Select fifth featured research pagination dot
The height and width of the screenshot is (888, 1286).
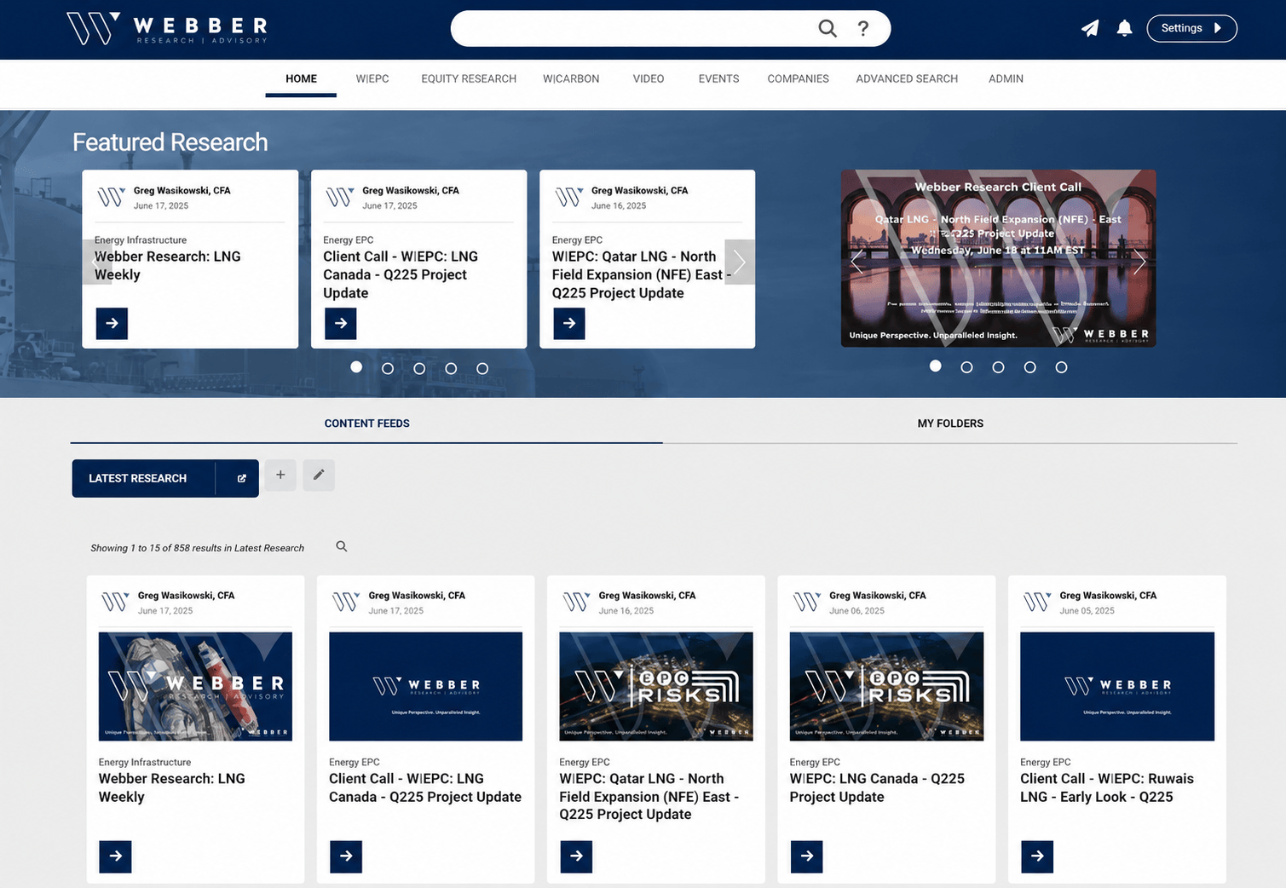tap(482, 368)
